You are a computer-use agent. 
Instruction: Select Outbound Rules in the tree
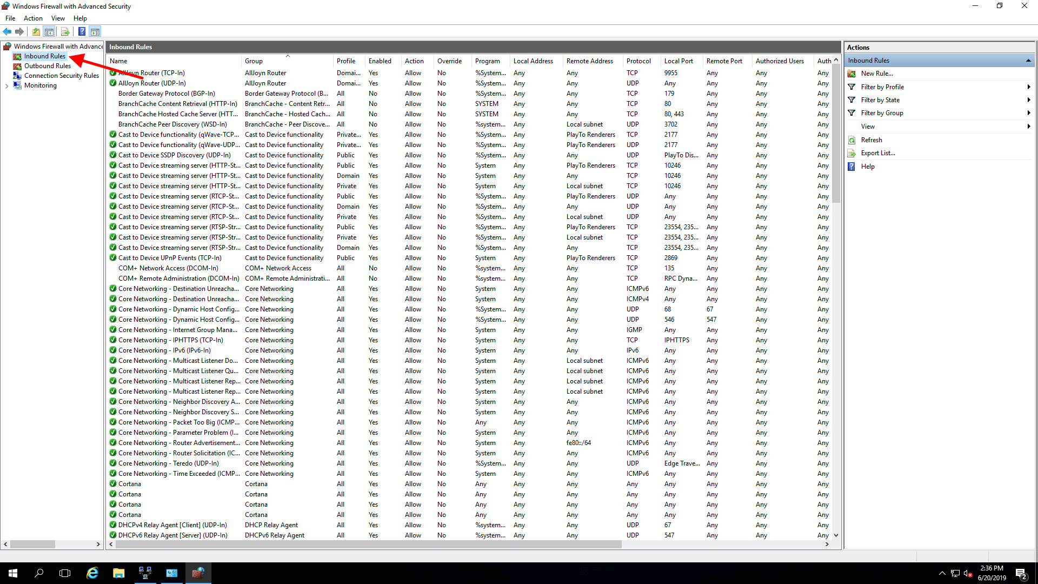click(47, 66)
